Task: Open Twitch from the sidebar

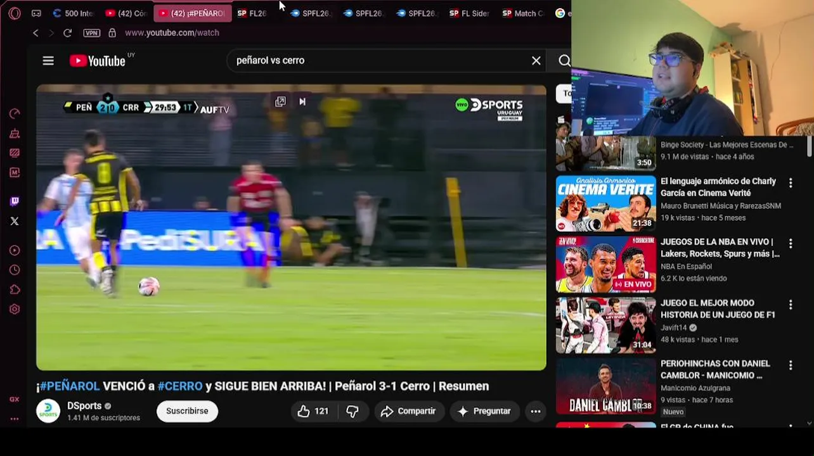Action: pyautogui.click(x=15, y=201)
